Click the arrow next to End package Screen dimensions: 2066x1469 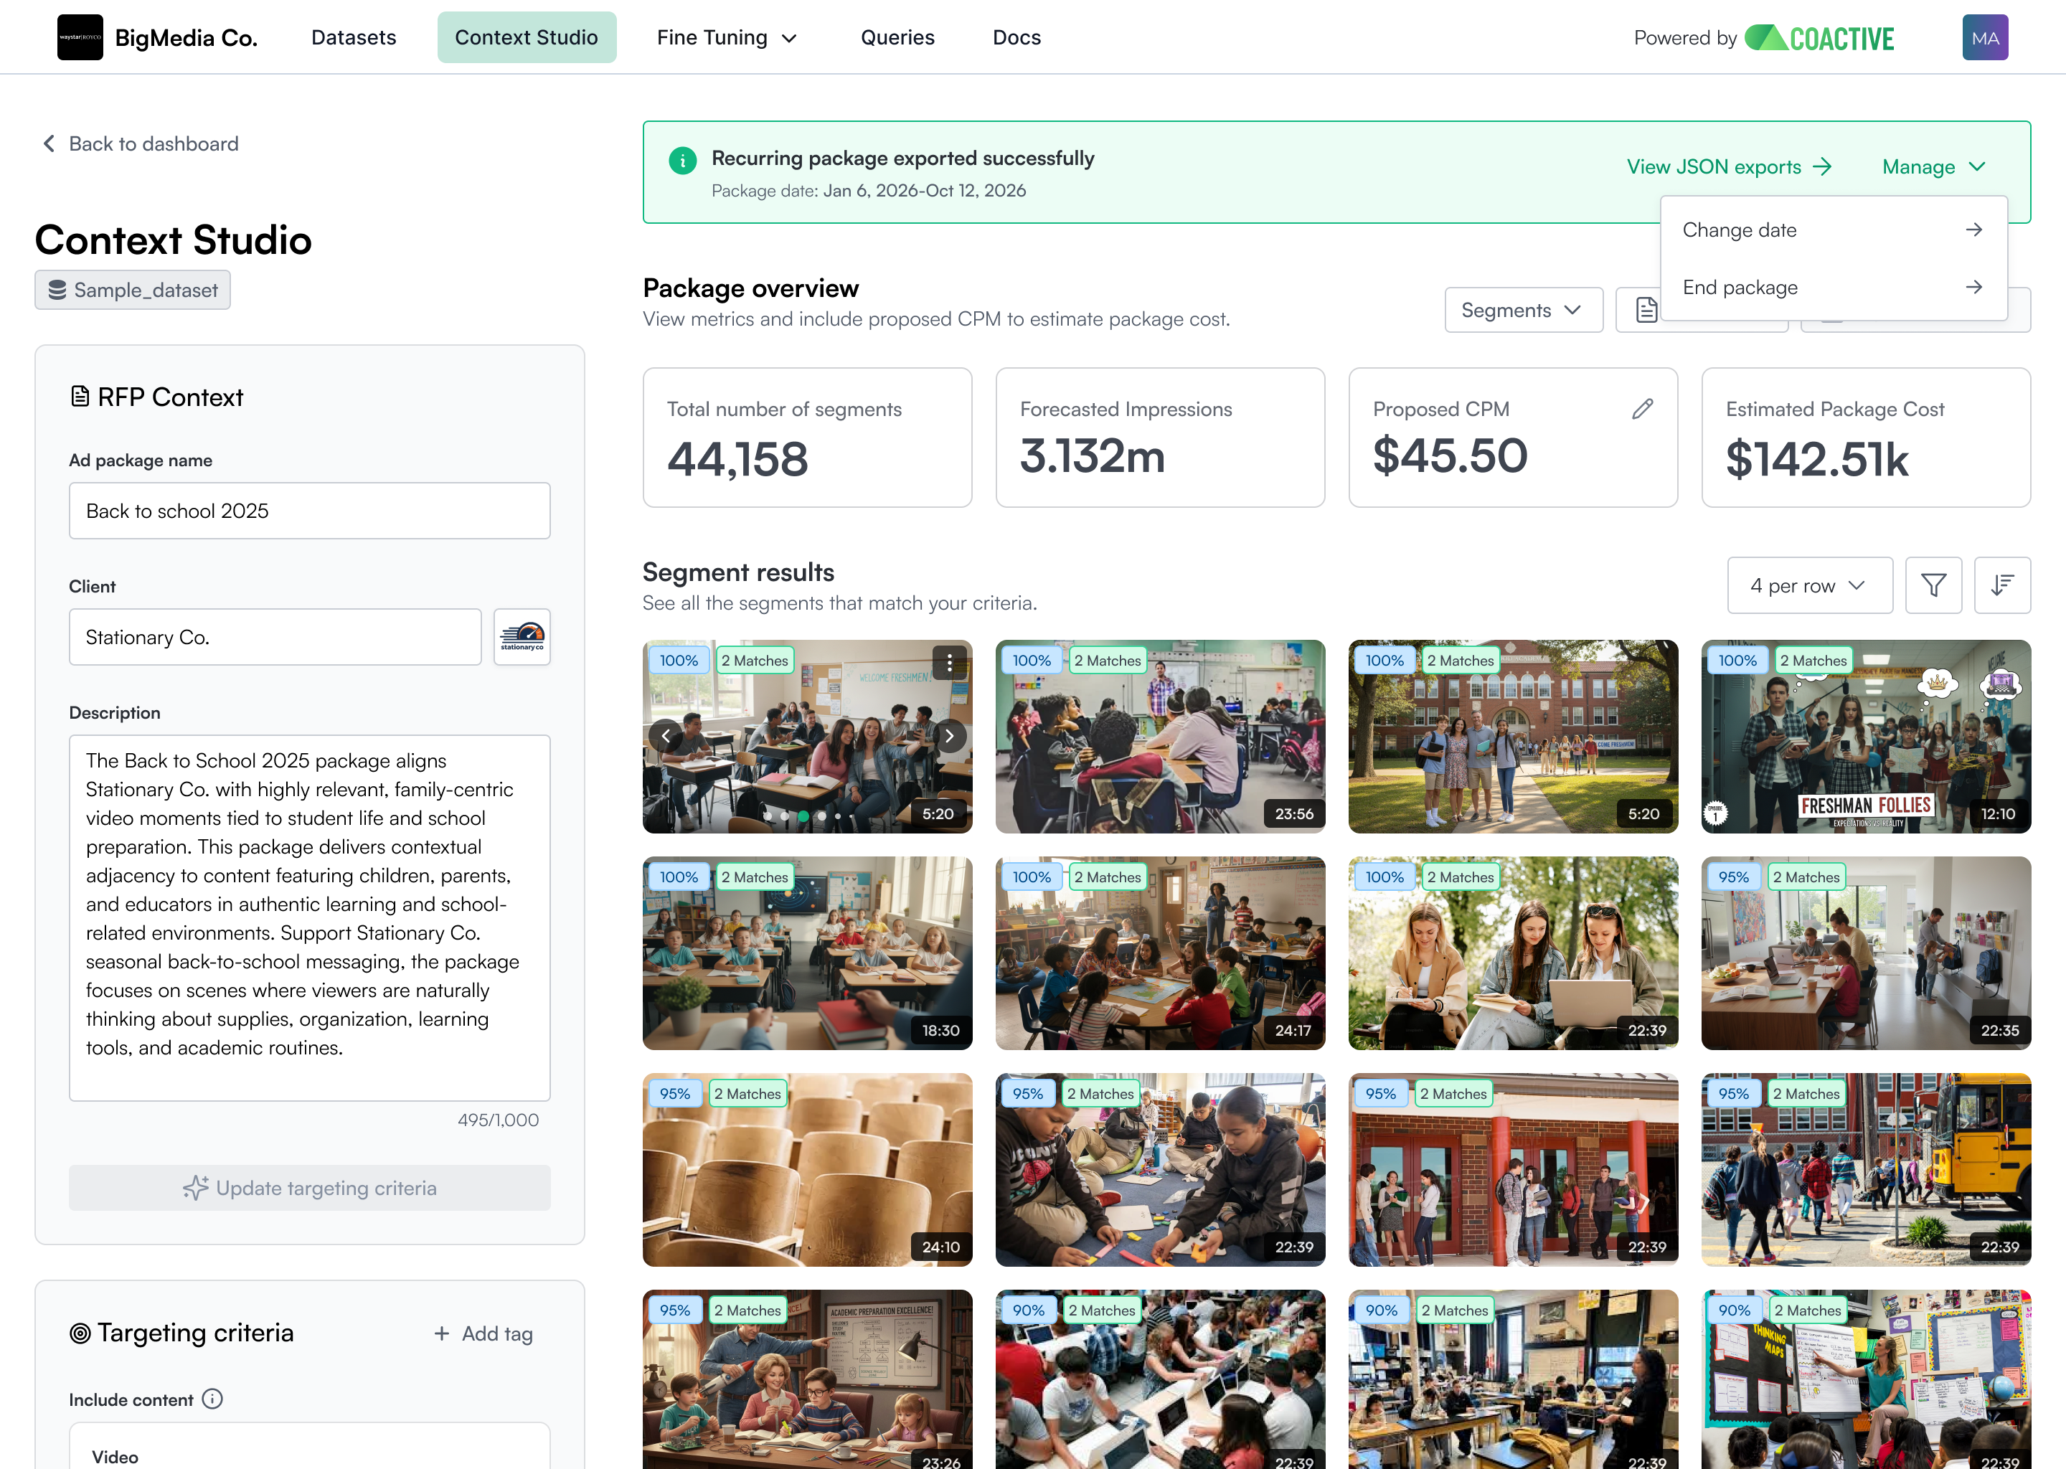click(x=1973, y=287)
